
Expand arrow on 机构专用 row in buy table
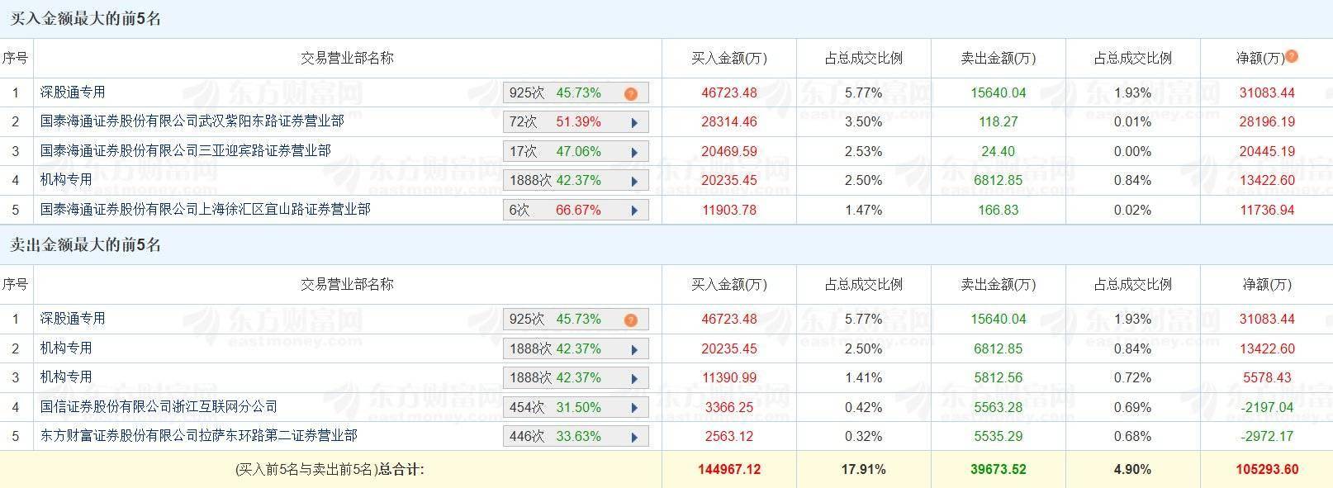[635, 180]
